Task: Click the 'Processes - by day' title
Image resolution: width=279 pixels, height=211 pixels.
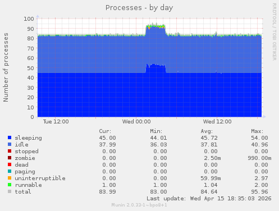Action: coord(139,8)
